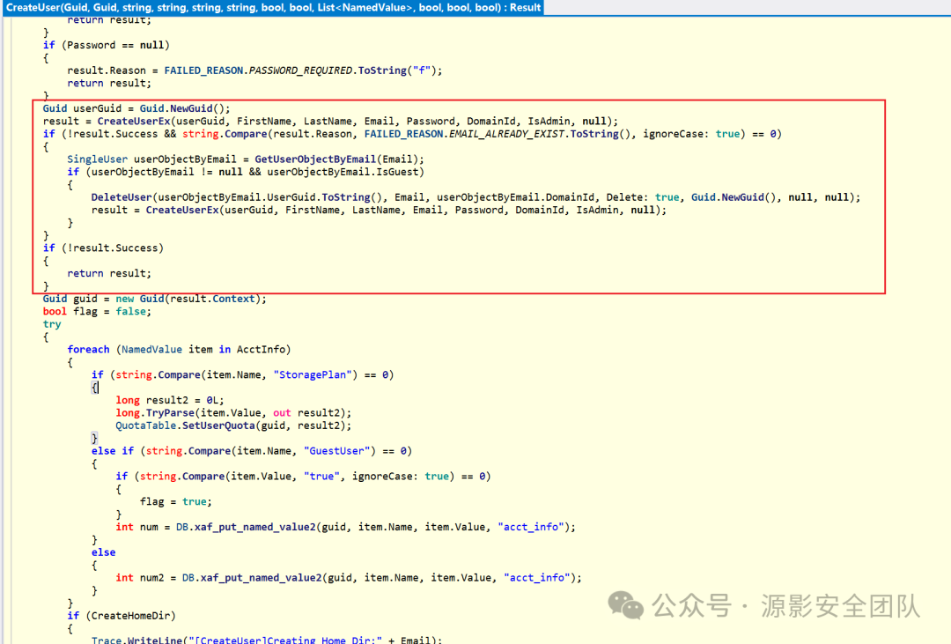The width and height of the screenshot is (951, 644).
Task: Click the 'Delete:' named argument label
Action: click(627, 198)
